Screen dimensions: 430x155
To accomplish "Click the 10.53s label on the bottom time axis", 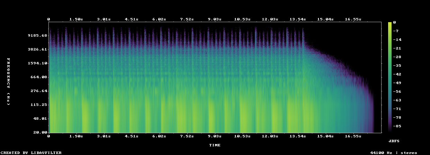I will pyautogui.click(x=242, y=136).
